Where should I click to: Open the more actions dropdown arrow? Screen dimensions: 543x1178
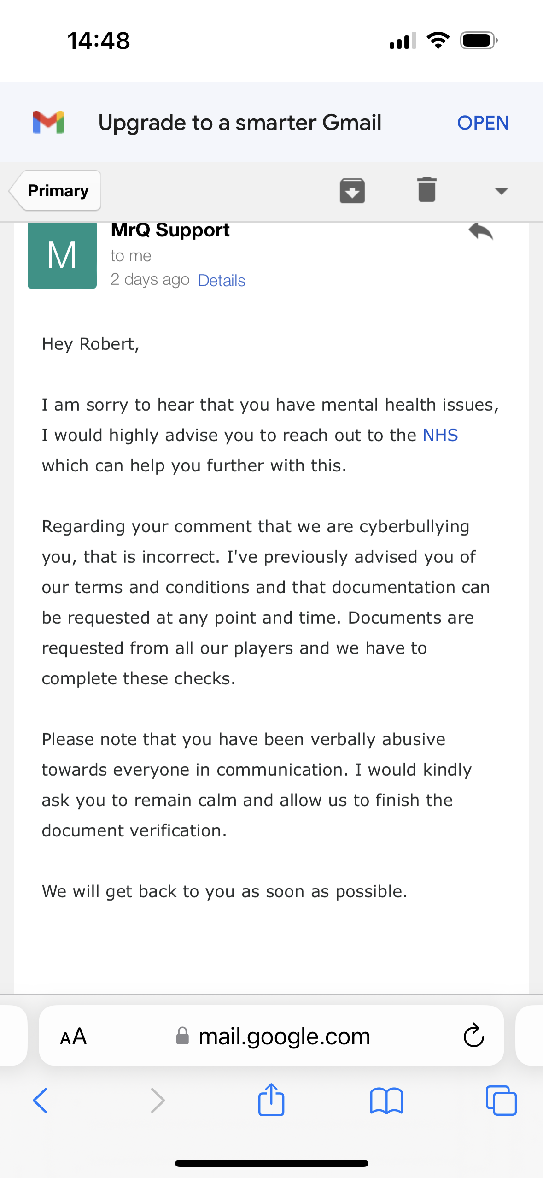click(x=501, y=191)
